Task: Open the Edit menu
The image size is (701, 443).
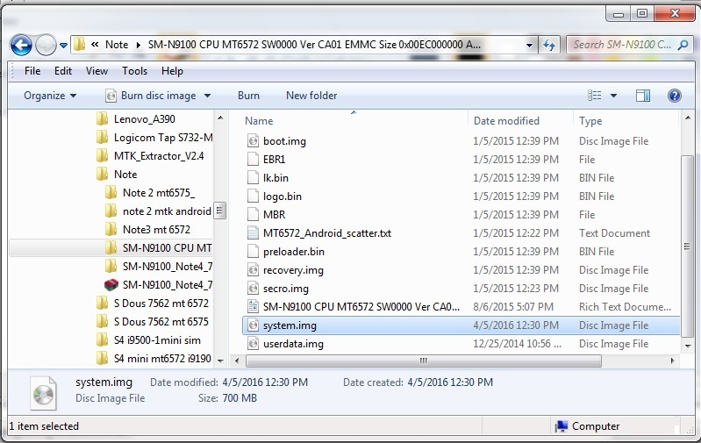Action: (x=63, y=71)
